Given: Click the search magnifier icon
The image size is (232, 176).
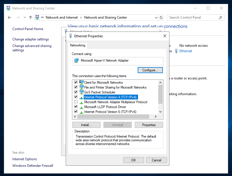Looking at the screenshot, I should [220, 17].
